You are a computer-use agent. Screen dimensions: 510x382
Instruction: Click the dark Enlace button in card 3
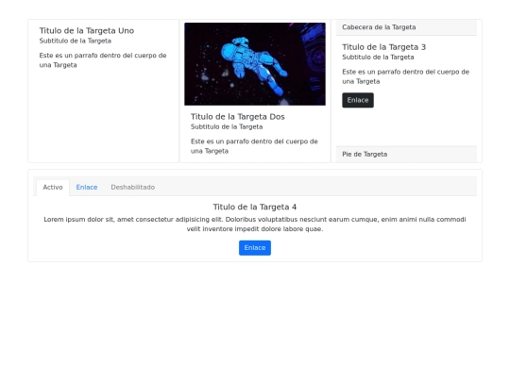click(x=358, y=100)
